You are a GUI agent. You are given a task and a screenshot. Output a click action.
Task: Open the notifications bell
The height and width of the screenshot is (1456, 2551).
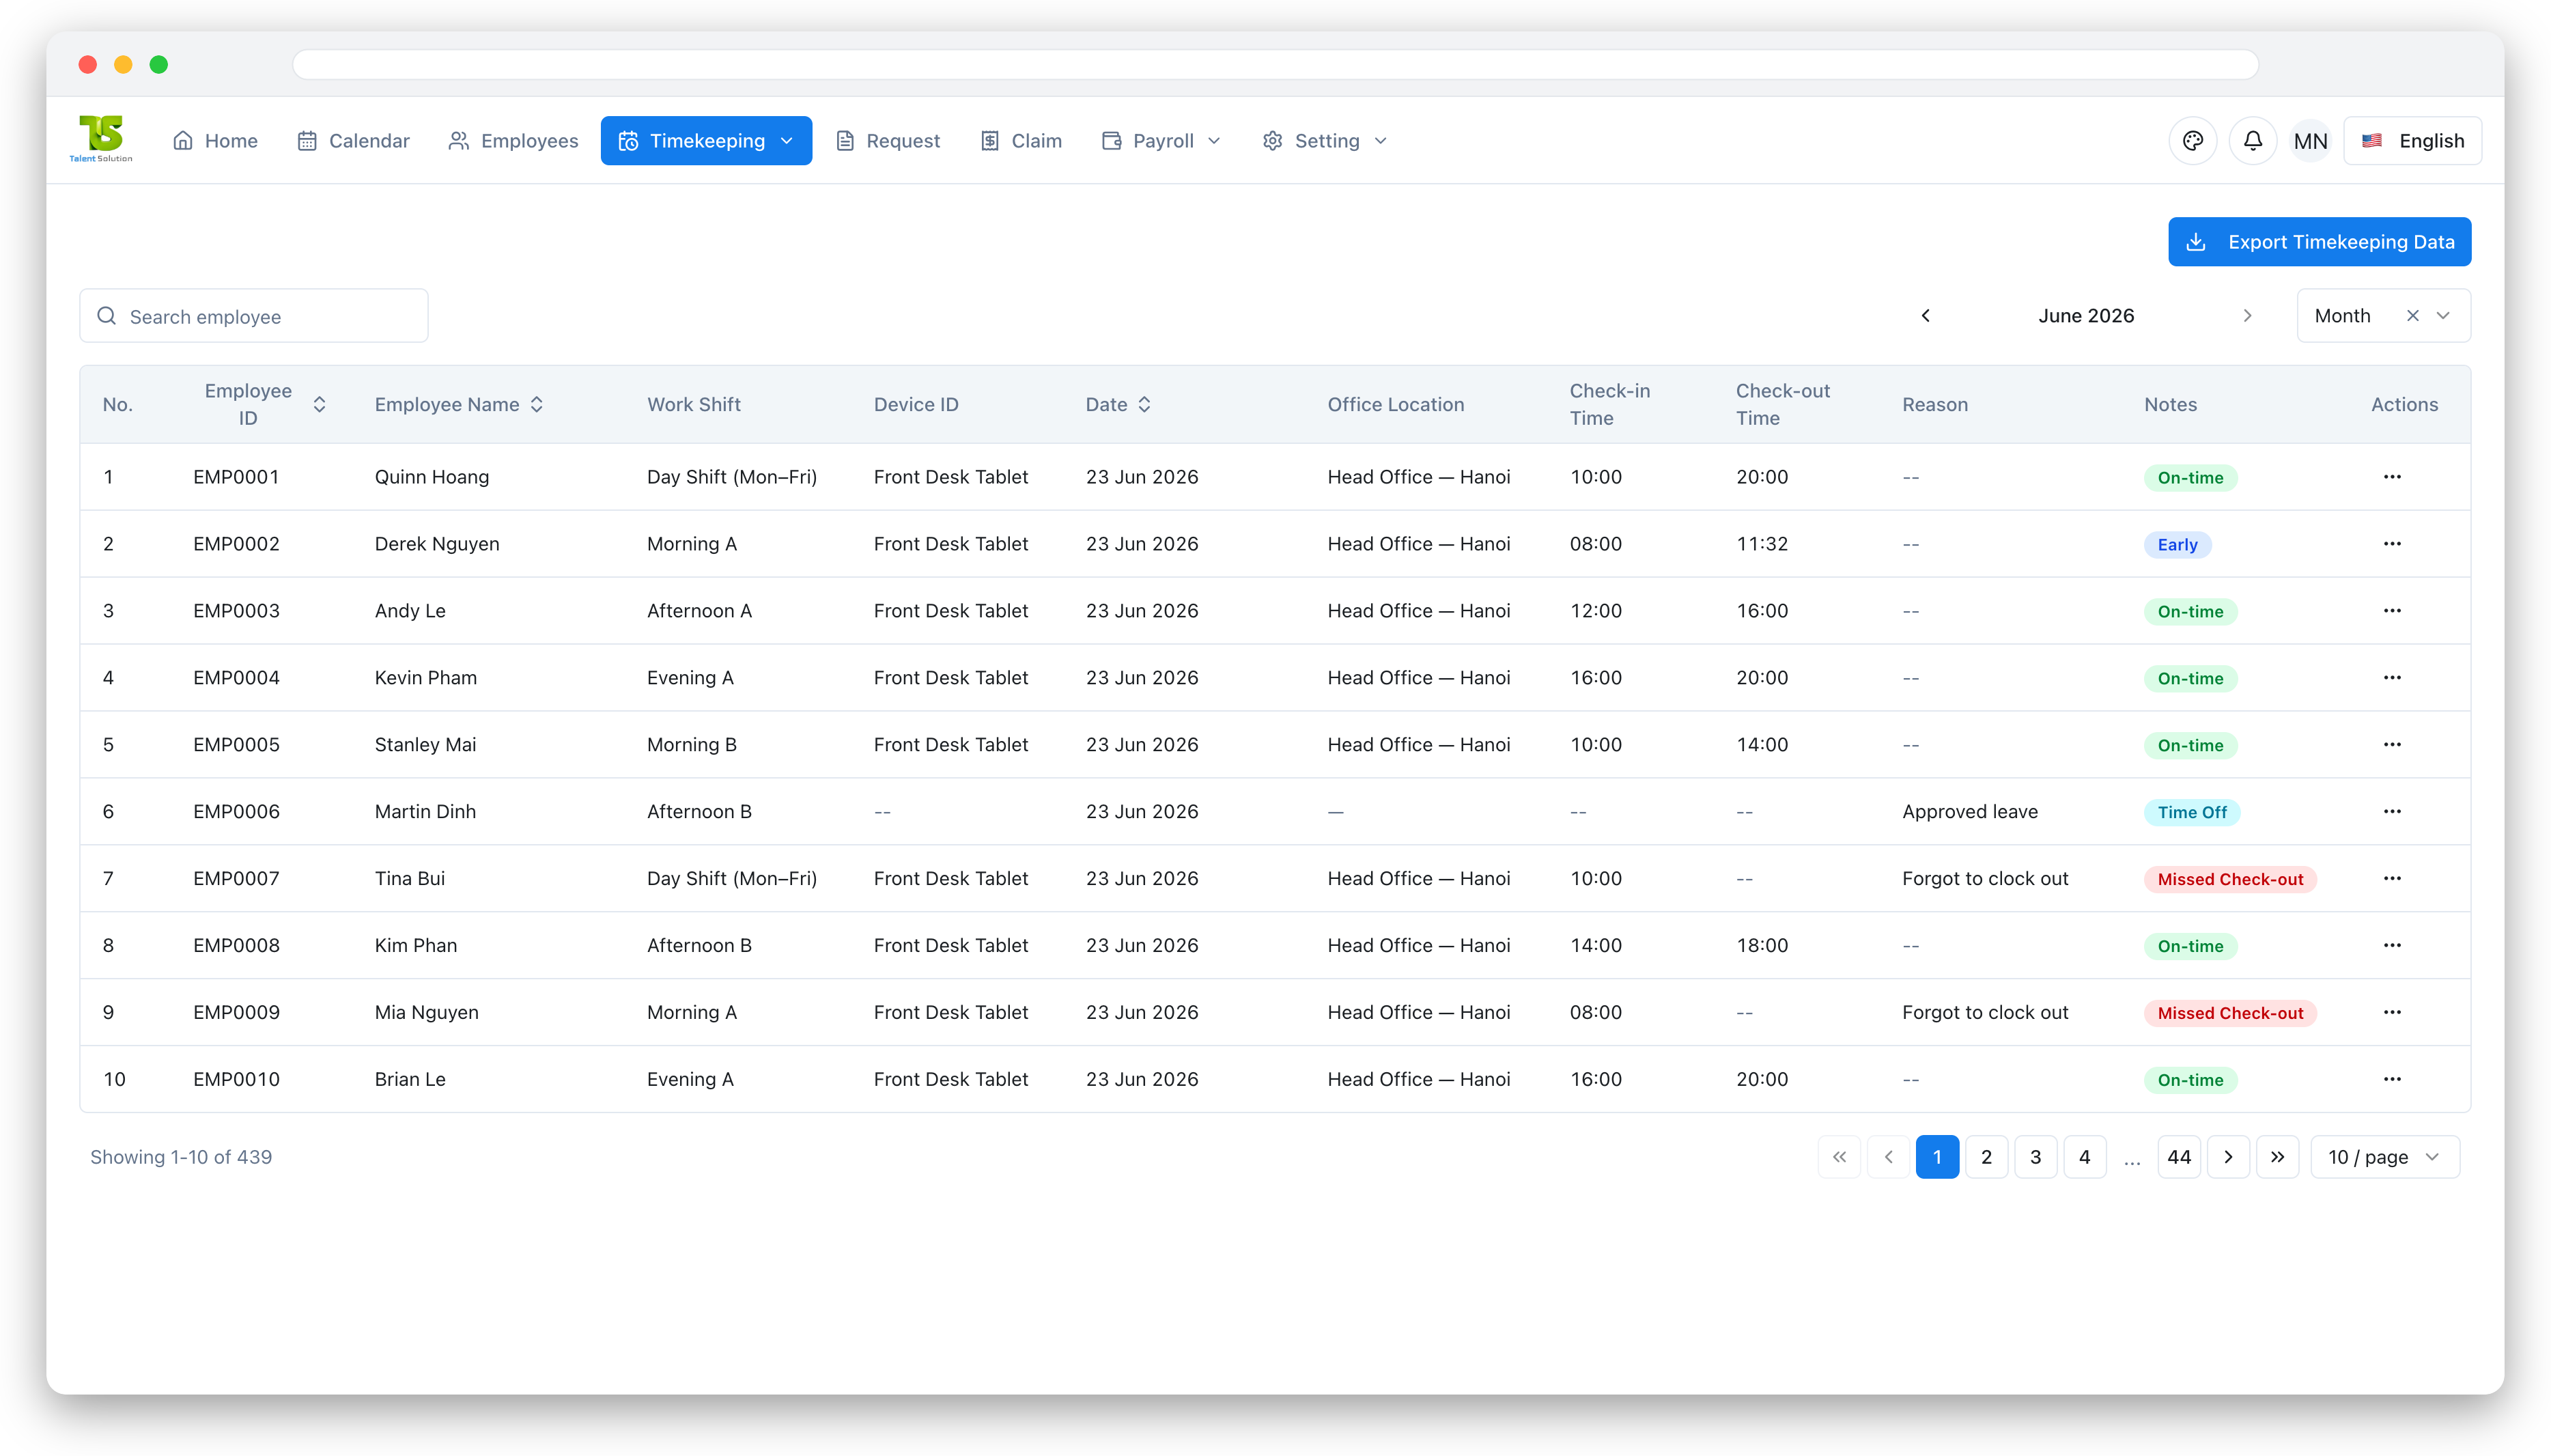2253,141
